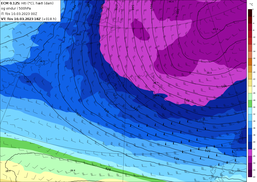Click the green swatch between -28 and -30
The image size is (257, 182).
[250, 104]
